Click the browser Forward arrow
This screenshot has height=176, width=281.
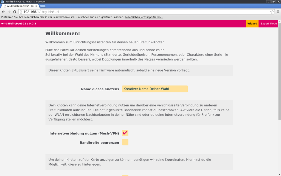click(x=9, y=12)
